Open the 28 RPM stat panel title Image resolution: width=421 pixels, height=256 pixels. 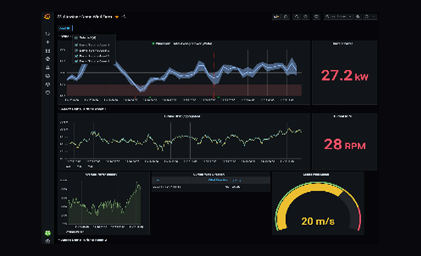[343, 116]
